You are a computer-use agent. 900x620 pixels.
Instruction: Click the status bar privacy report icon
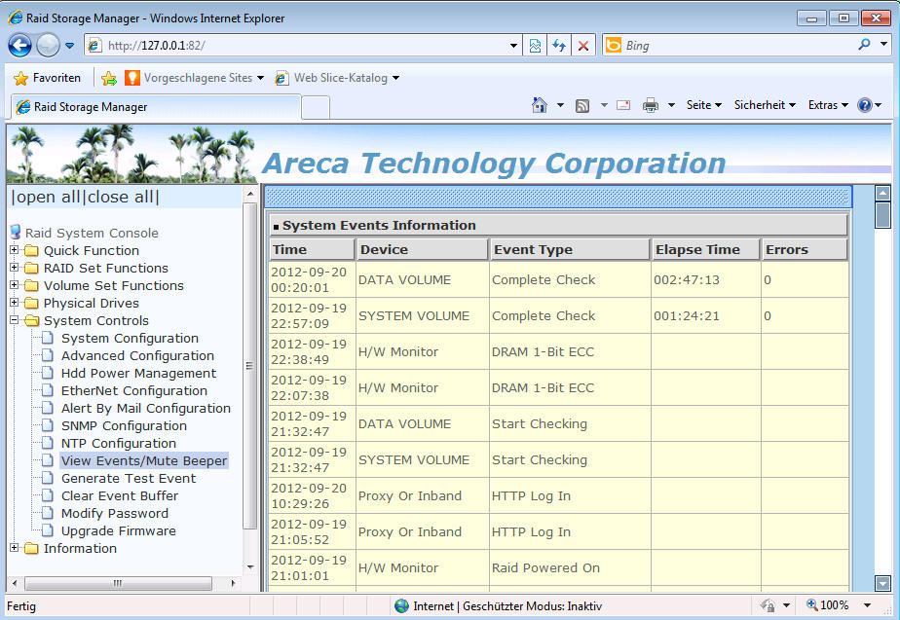tap(768, 605)
